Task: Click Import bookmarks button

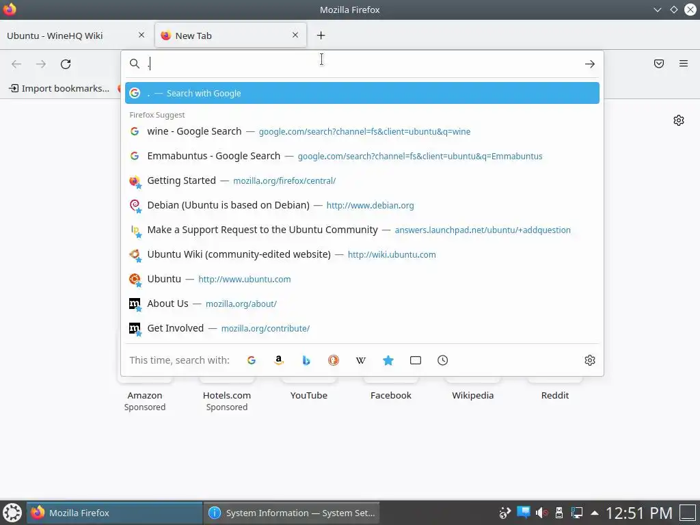Action: click(x=59, y=88)
